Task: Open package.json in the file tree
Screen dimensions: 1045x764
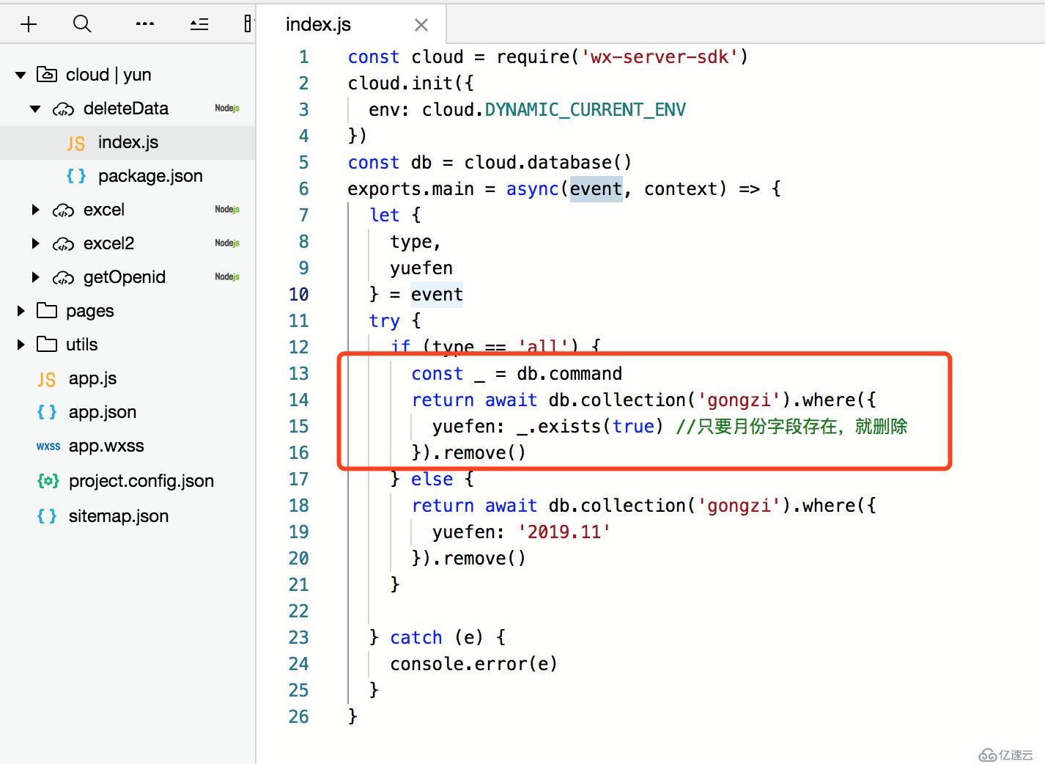Action: pos(150,176)
